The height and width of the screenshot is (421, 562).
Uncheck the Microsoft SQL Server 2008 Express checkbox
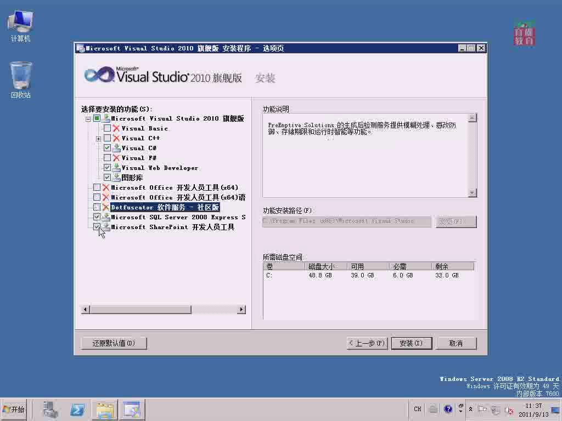pos(97,217)
